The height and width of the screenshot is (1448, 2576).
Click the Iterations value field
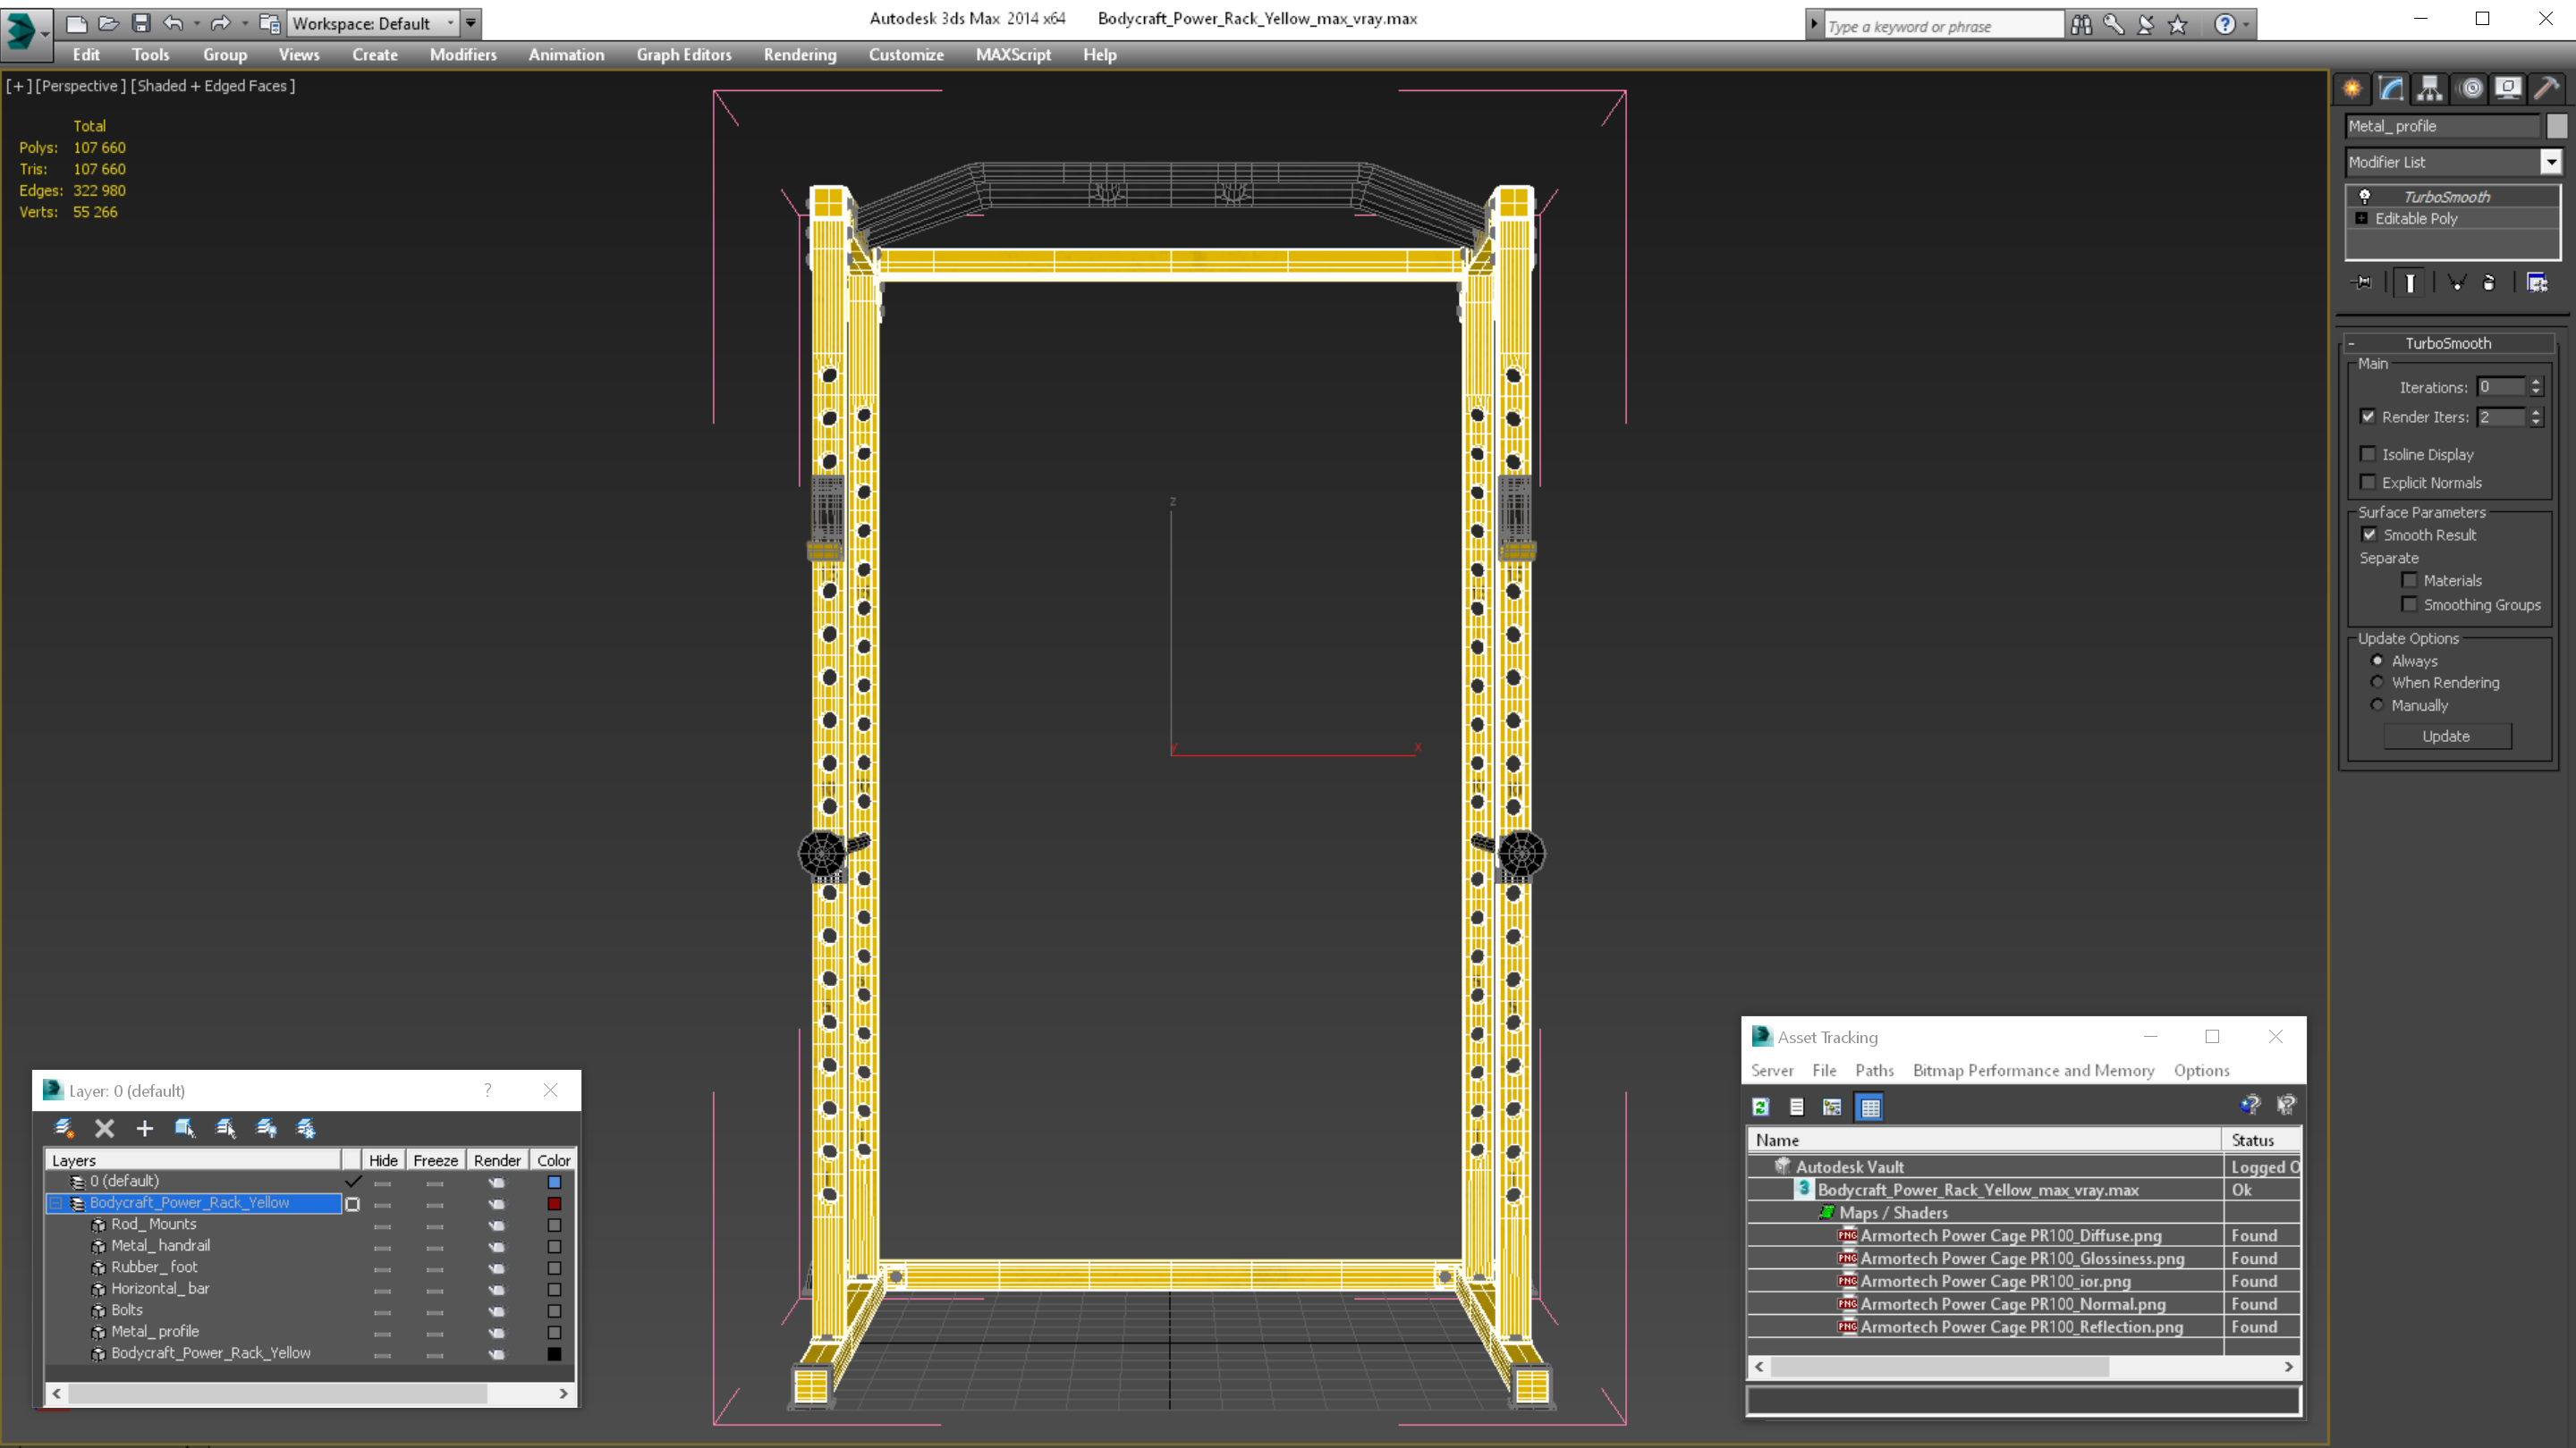tap(2501, 388)
